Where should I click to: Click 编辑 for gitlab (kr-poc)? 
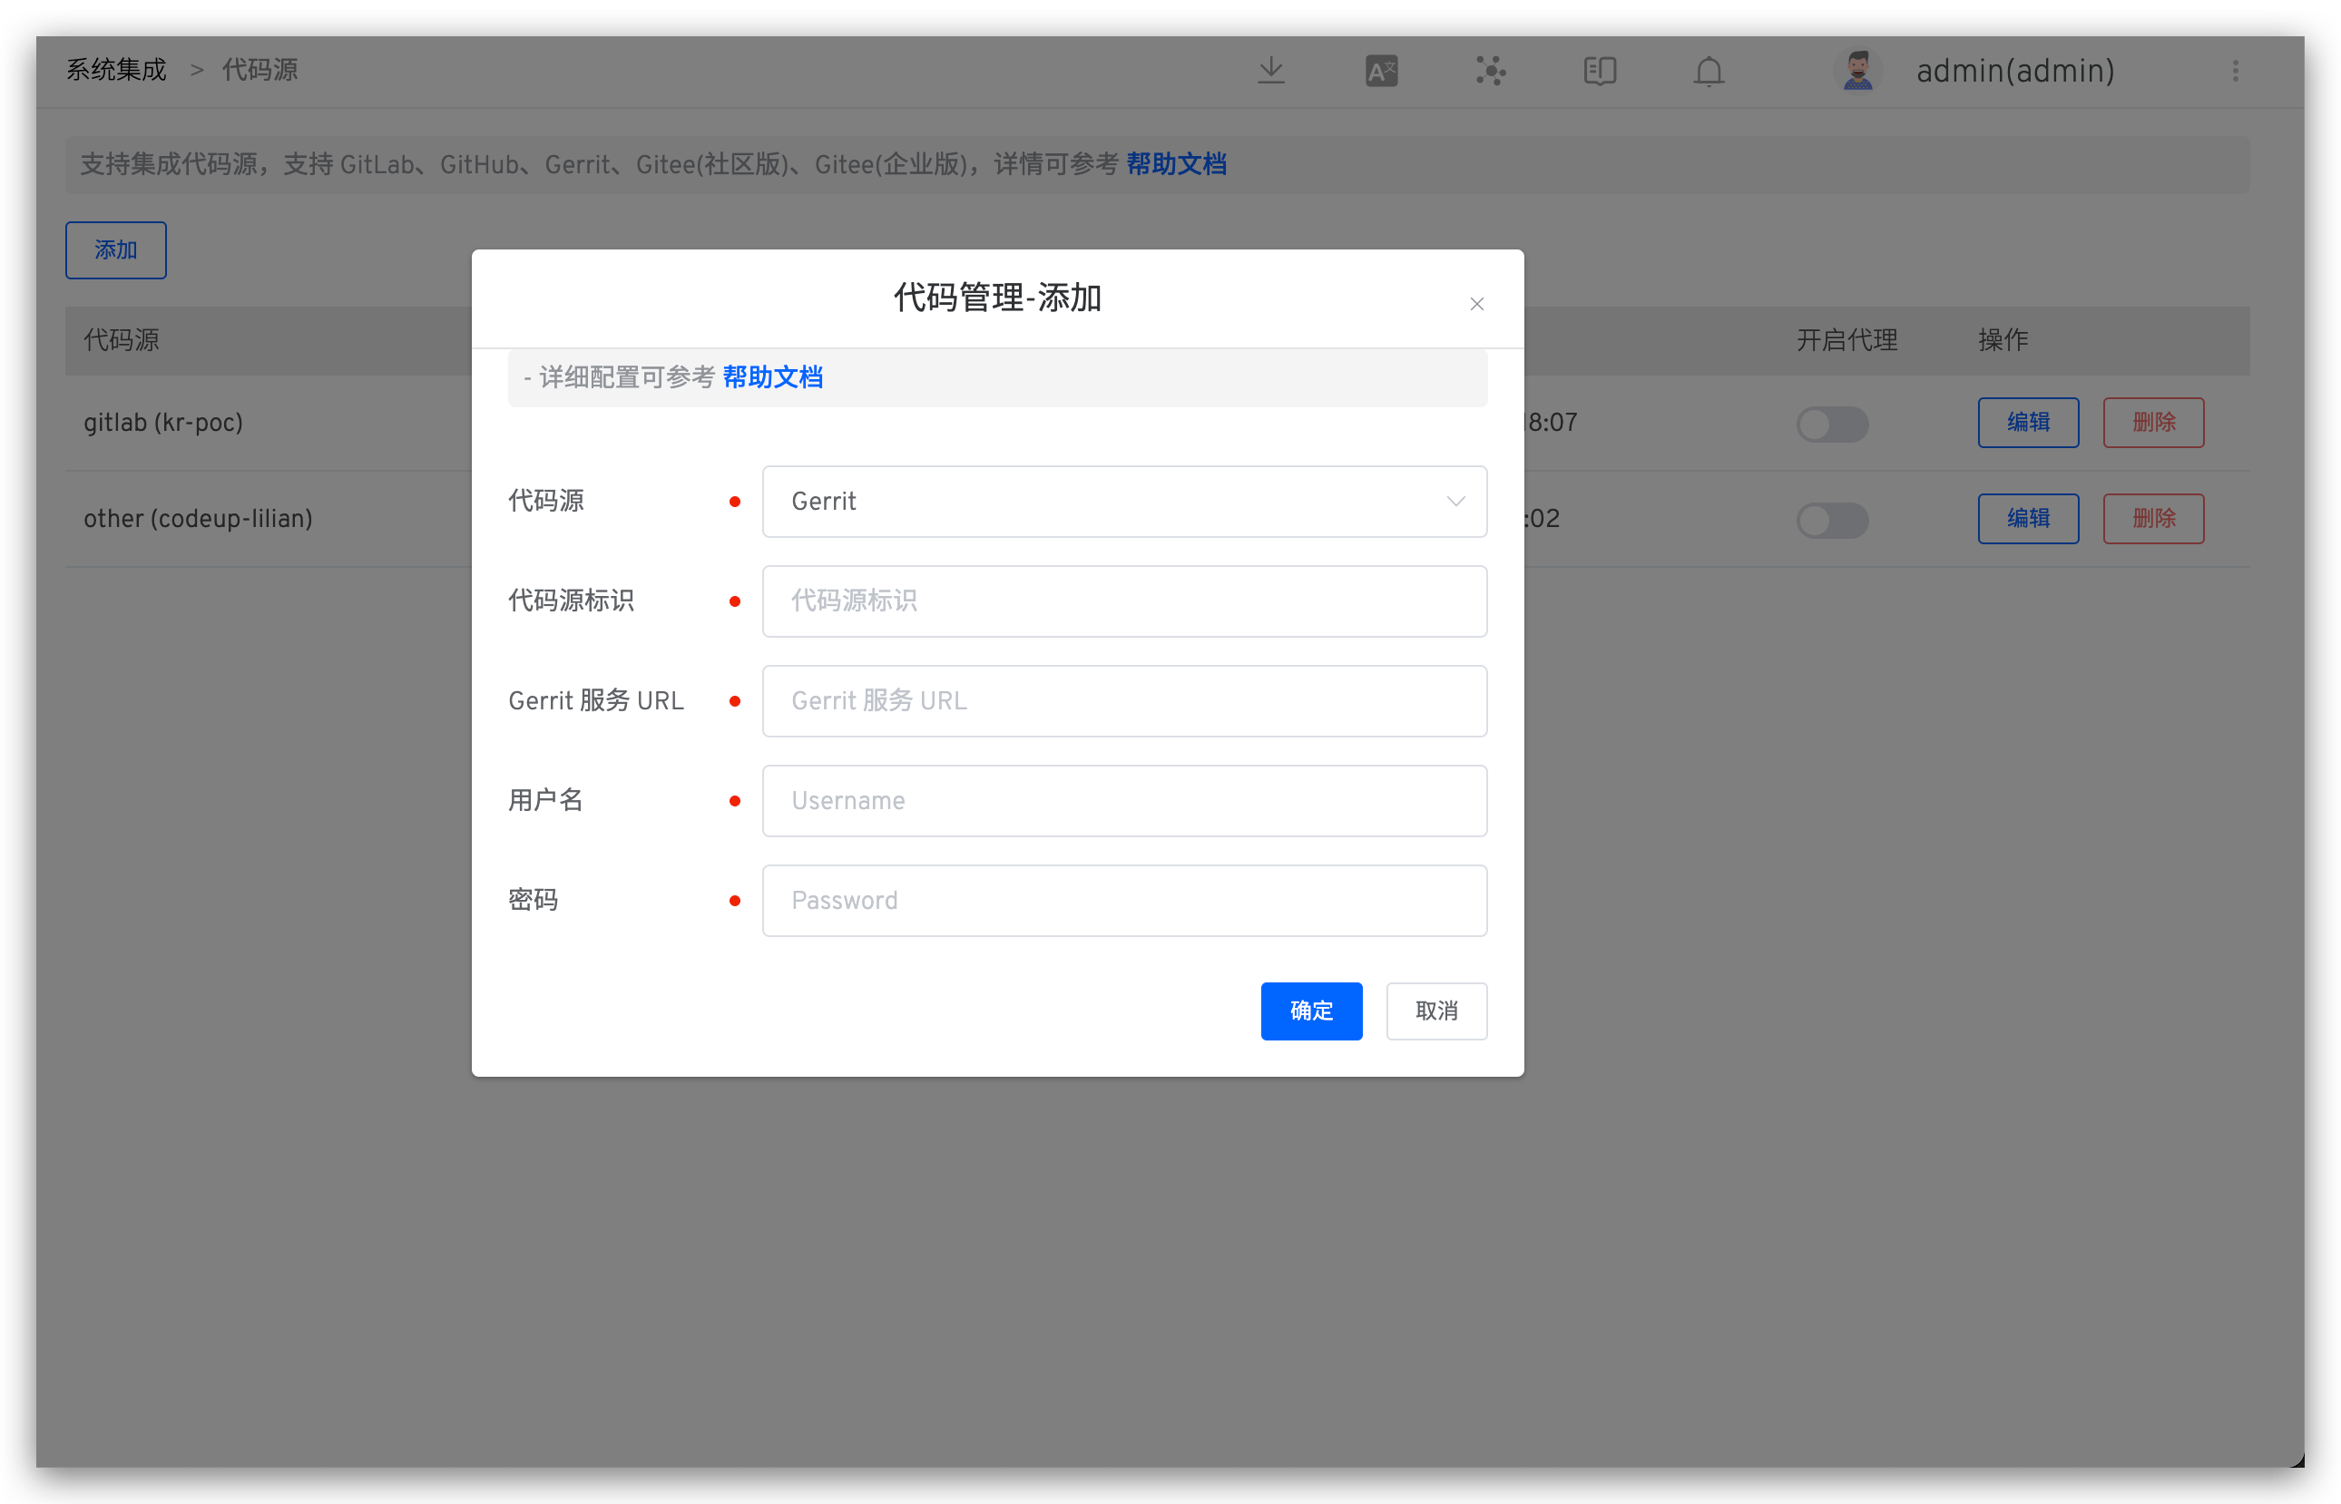pyautogui.click(x=2027, y=422)
